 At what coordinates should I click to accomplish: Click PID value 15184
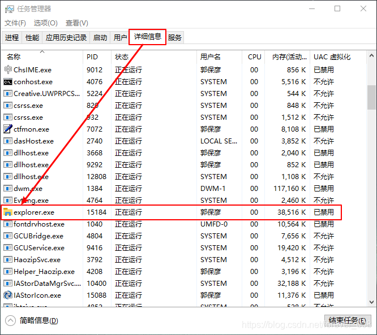tap(97, 212)
